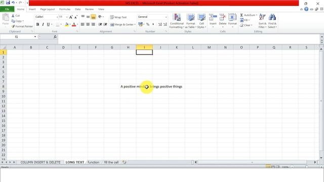Open the File tab
The height and width of the screenshot is (182, 324).
pyautogui.click(x=7, y=9)
